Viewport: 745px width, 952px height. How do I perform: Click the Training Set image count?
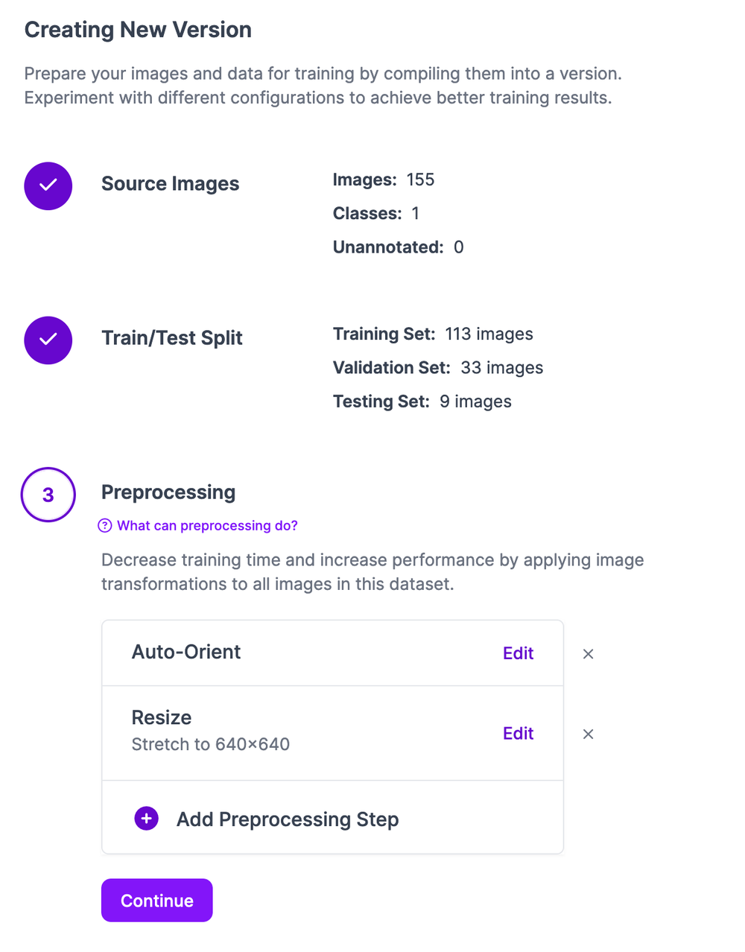coord(489,334)
